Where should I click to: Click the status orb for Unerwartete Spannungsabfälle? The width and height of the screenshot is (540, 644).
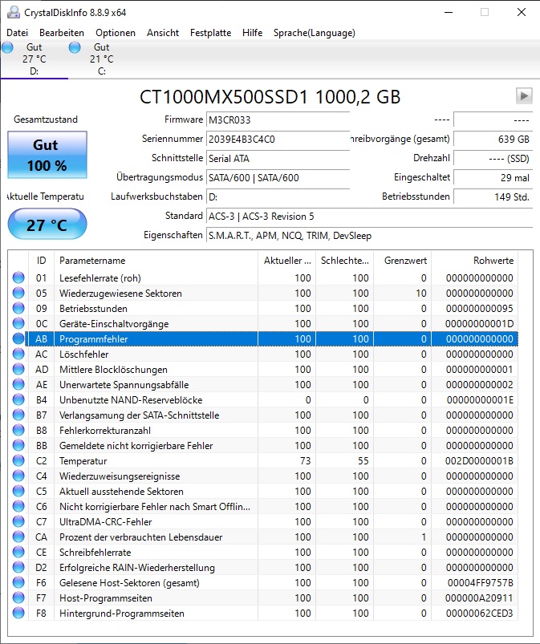tap(18, 384)
